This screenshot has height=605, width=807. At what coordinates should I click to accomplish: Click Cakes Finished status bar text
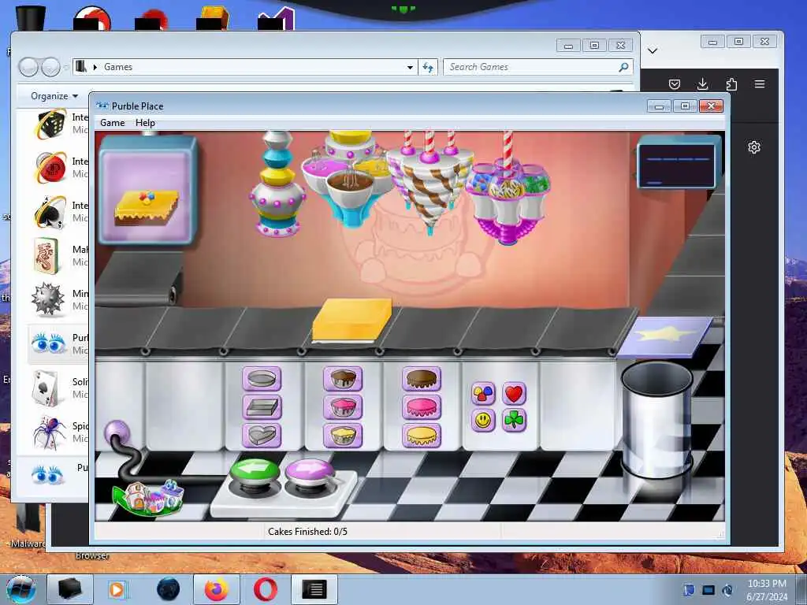307,532
